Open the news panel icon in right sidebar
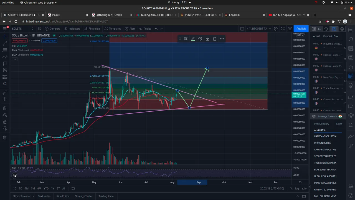355x200 pixels. pyautogui.click(x=351, y=48)
